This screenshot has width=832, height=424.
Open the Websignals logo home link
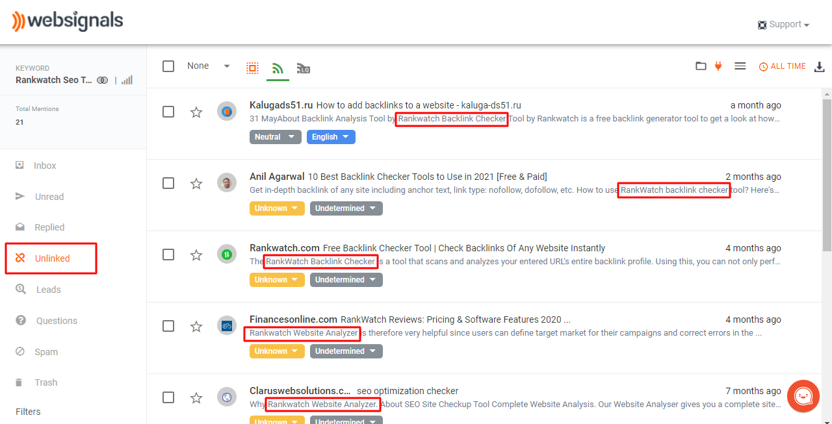(x=67, y=21)
